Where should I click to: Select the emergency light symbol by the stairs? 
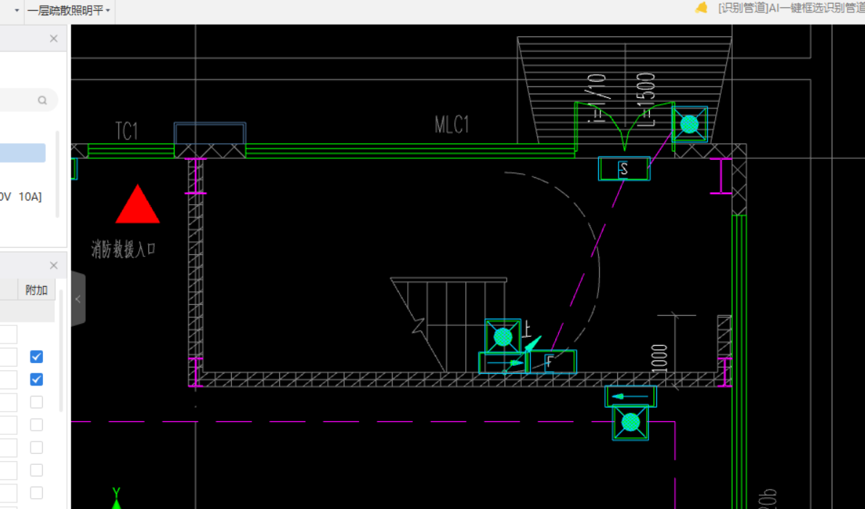502,337
